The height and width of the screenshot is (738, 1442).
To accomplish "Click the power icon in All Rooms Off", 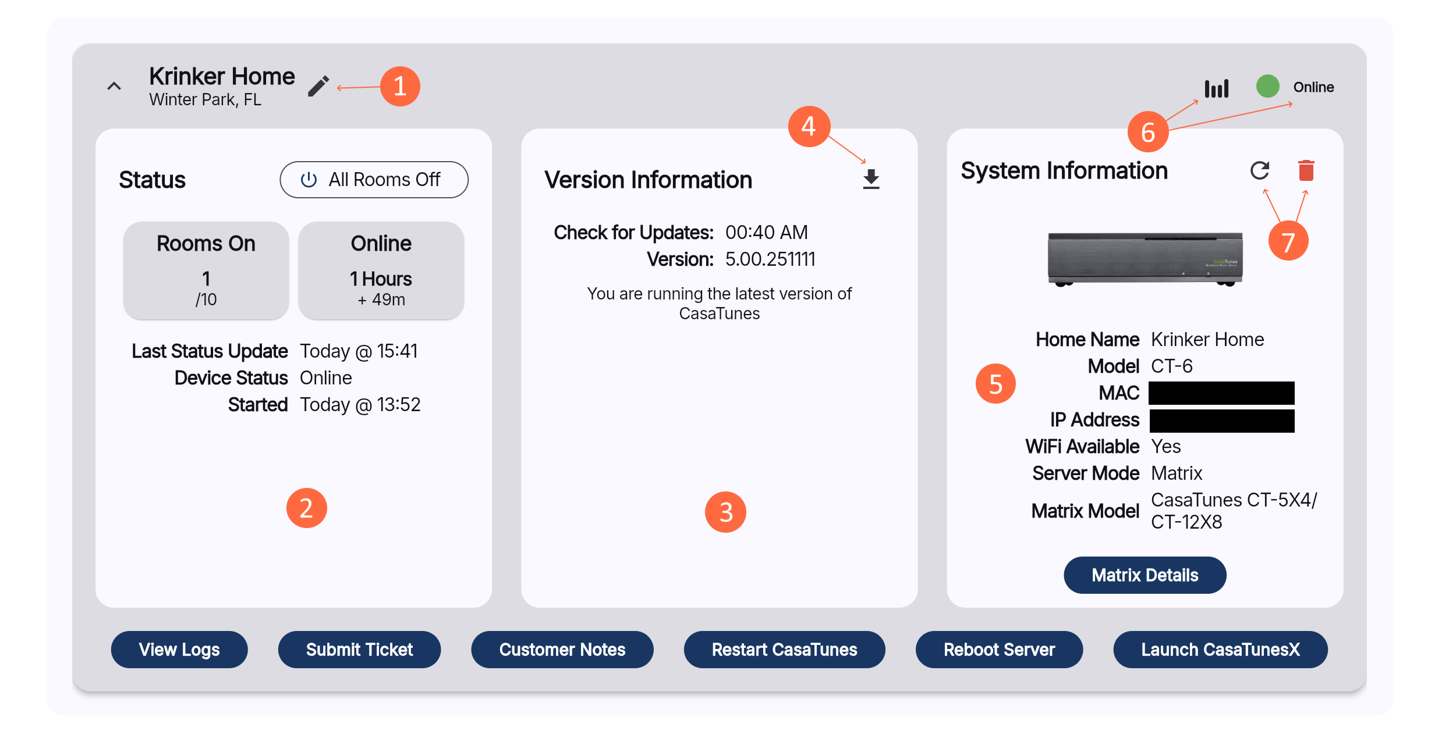I will [x=309, y=180].
